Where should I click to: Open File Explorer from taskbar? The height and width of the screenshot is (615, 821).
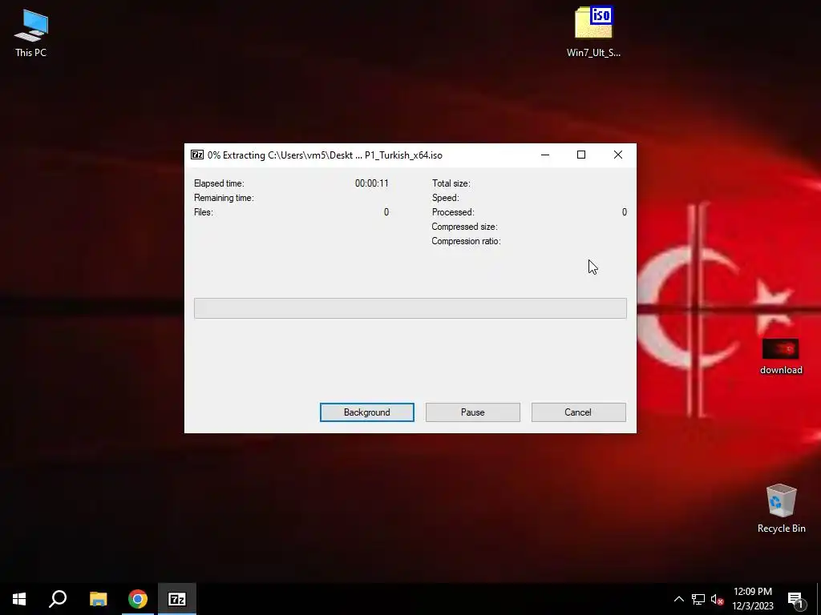pyautogui.click(x=98, y=599)
